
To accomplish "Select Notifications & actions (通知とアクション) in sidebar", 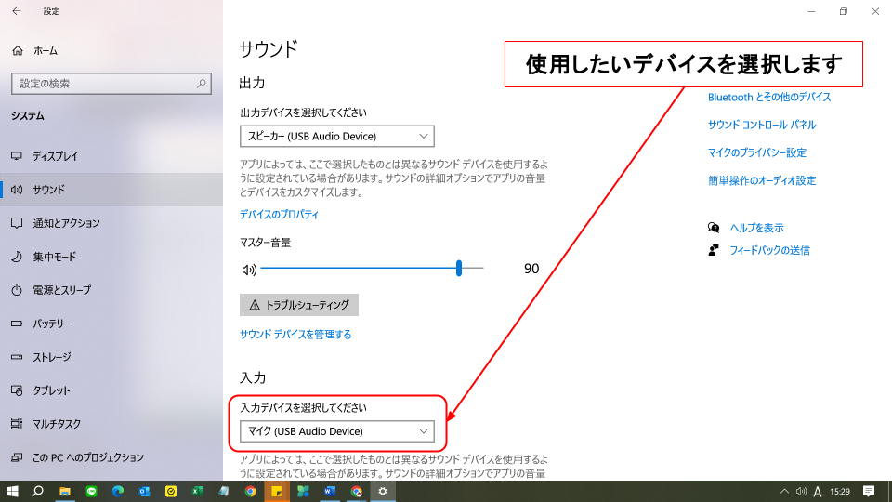I will click(66, 223).
